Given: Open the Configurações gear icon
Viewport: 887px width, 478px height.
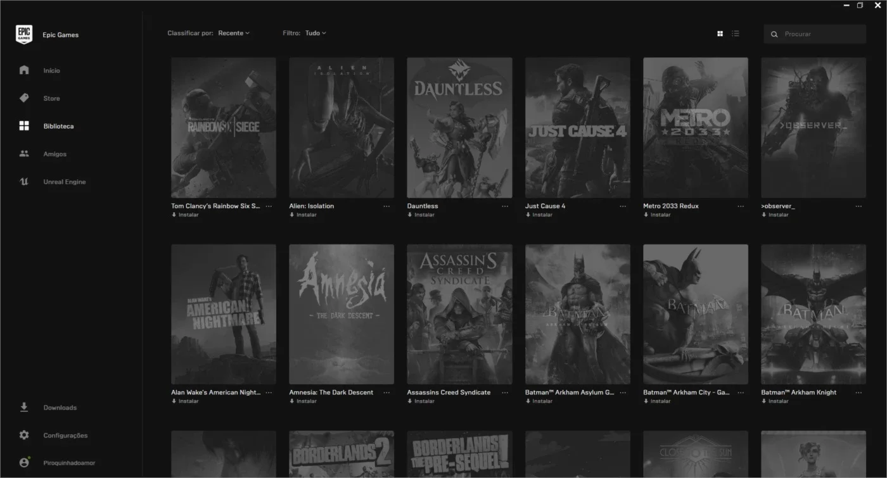Looking at the screenshot, I should click(24, 436).
